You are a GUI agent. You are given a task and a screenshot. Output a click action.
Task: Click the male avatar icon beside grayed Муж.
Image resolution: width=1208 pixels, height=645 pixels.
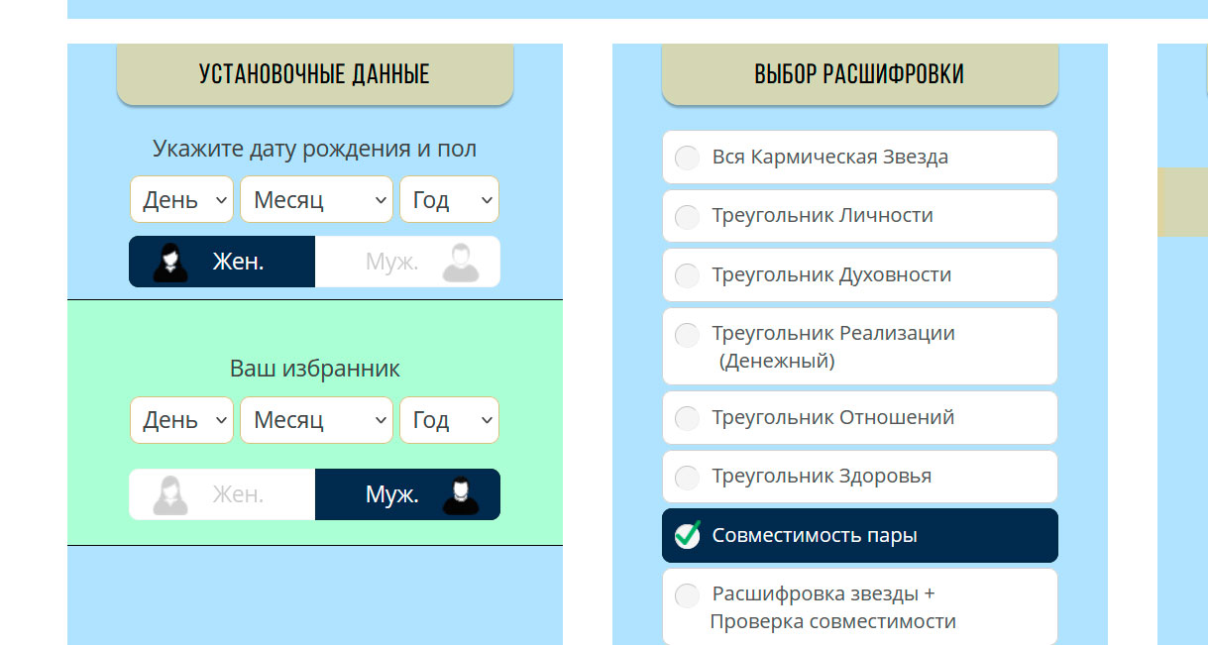click(x=462, y=261)
